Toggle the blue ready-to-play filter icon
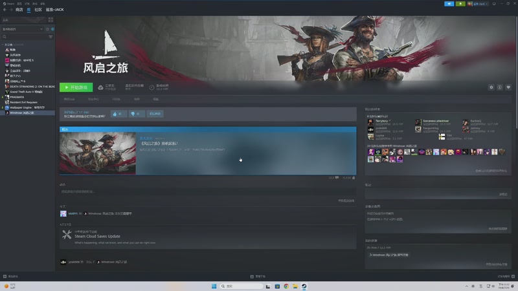Image resolution: width=518 pixels, height=291 pixels. click(x=52, y=29)
